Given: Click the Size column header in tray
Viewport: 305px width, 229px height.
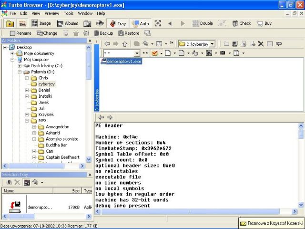Looking at the screenshot, I should pos(67,191).
